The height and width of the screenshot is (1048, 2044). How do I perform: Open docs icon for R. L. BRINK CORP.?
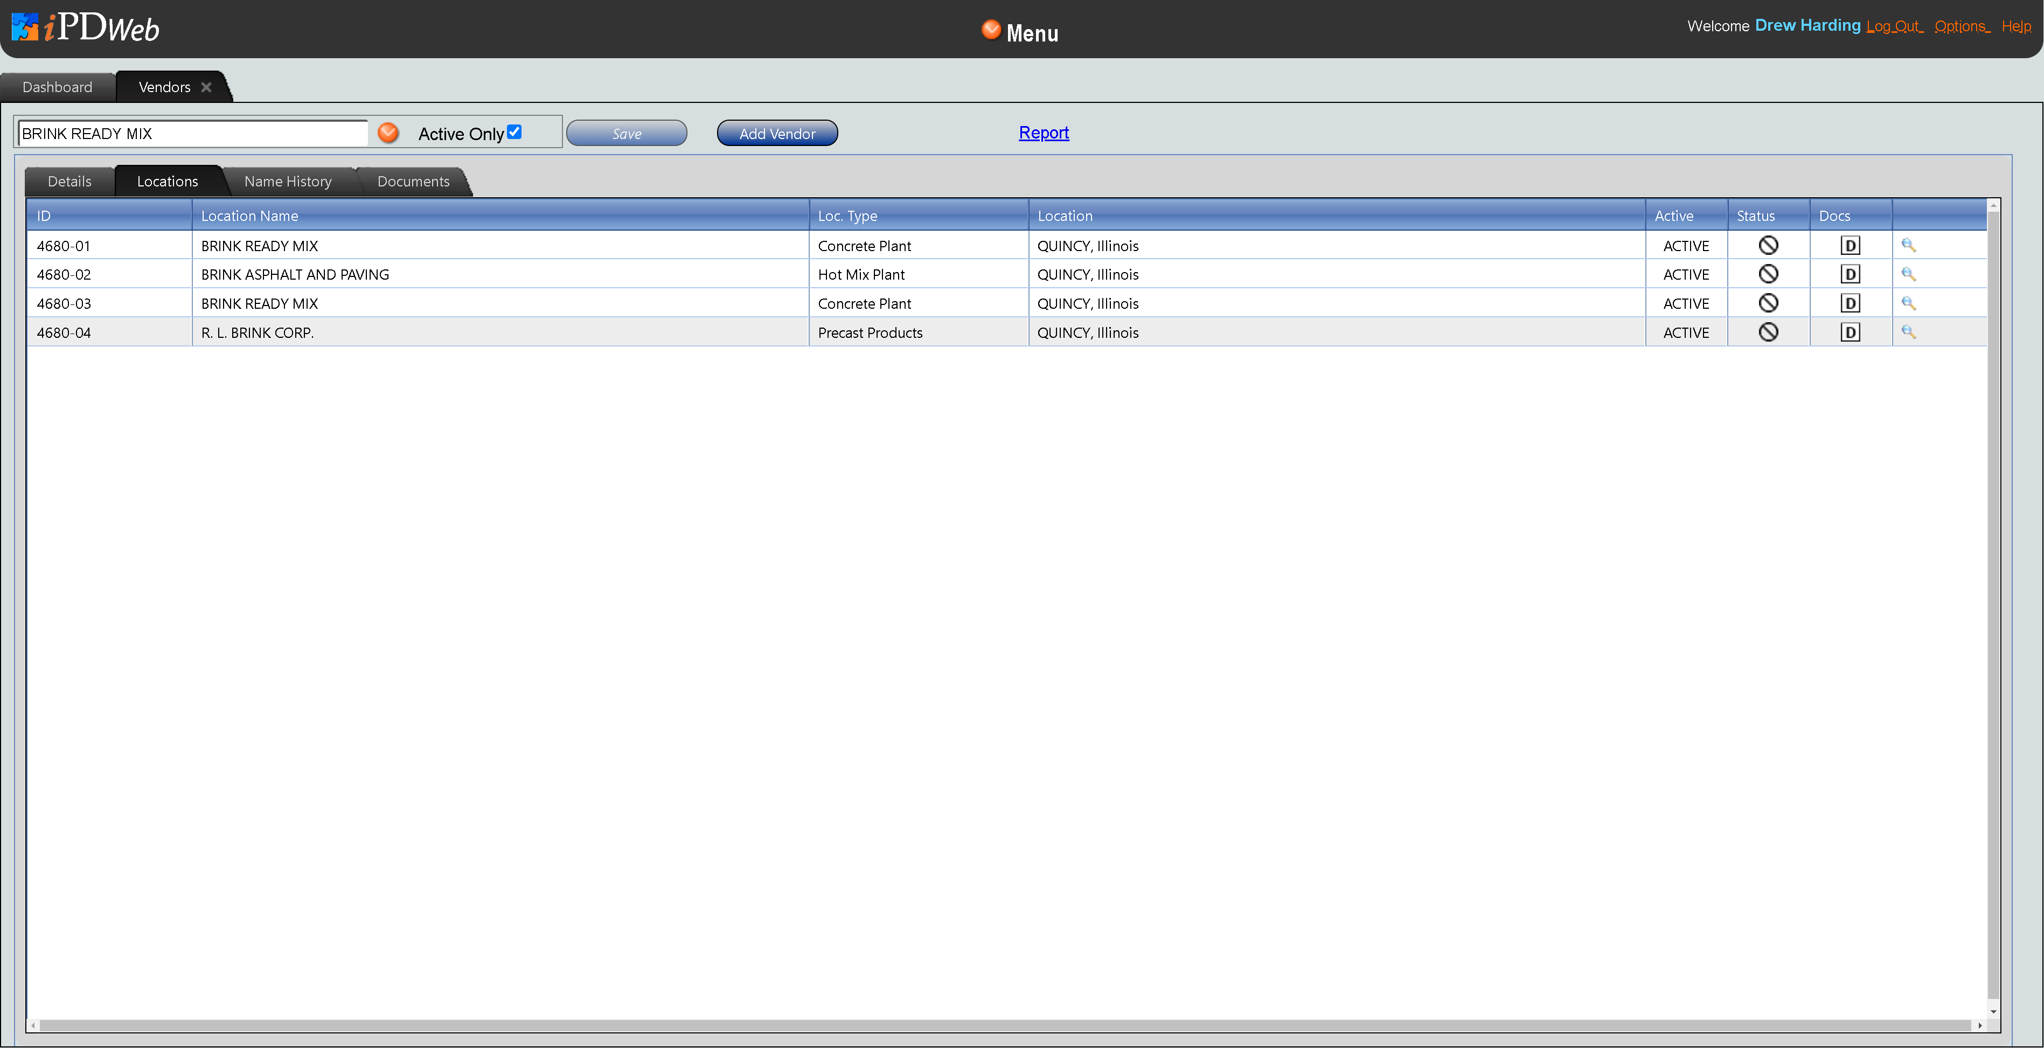1850,332
